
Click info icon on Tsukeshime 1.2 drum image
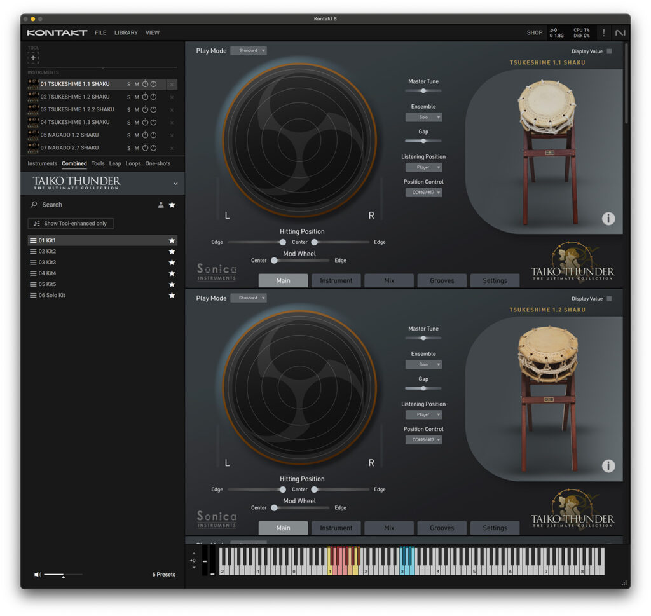[608, 466]
